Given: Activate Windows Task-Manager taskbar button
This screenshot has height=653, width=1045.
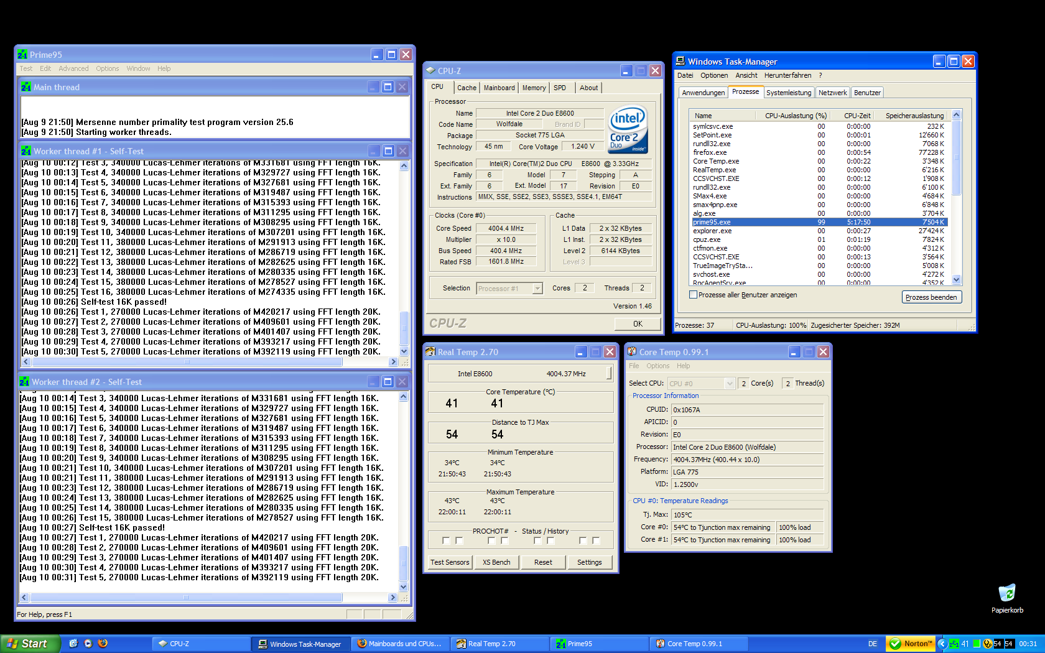Looking at the screenshot, I should (300, 644).
